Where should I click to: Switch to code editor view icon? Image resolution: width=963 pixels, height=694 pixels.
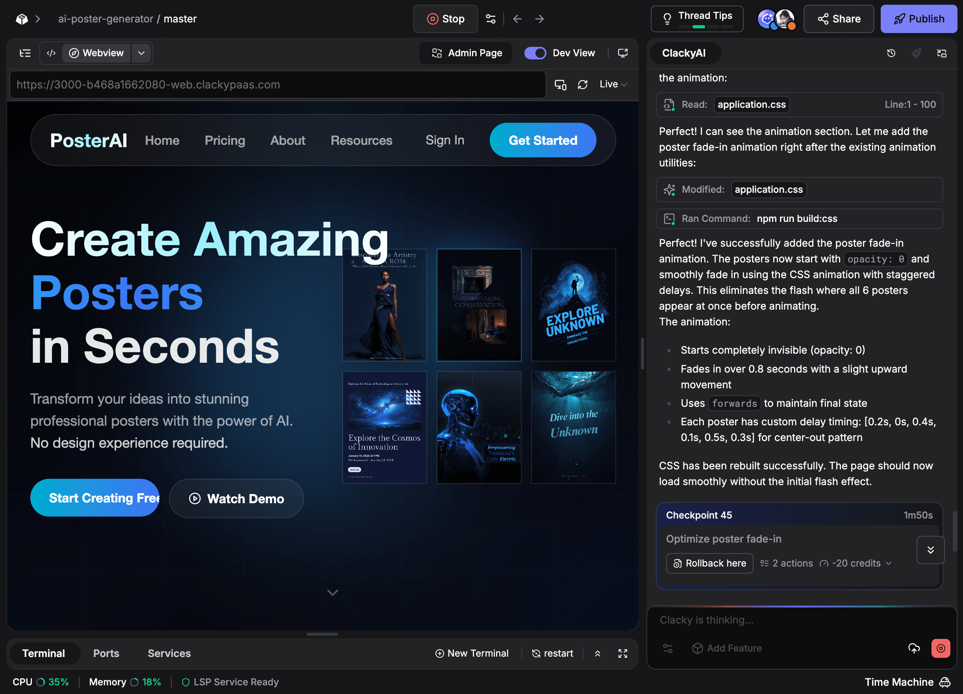51,53
